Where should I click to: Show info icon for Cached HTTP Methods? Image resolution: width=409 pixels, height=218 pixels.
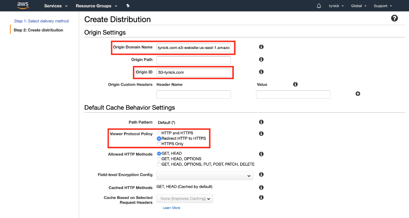(x=261, y=187)
